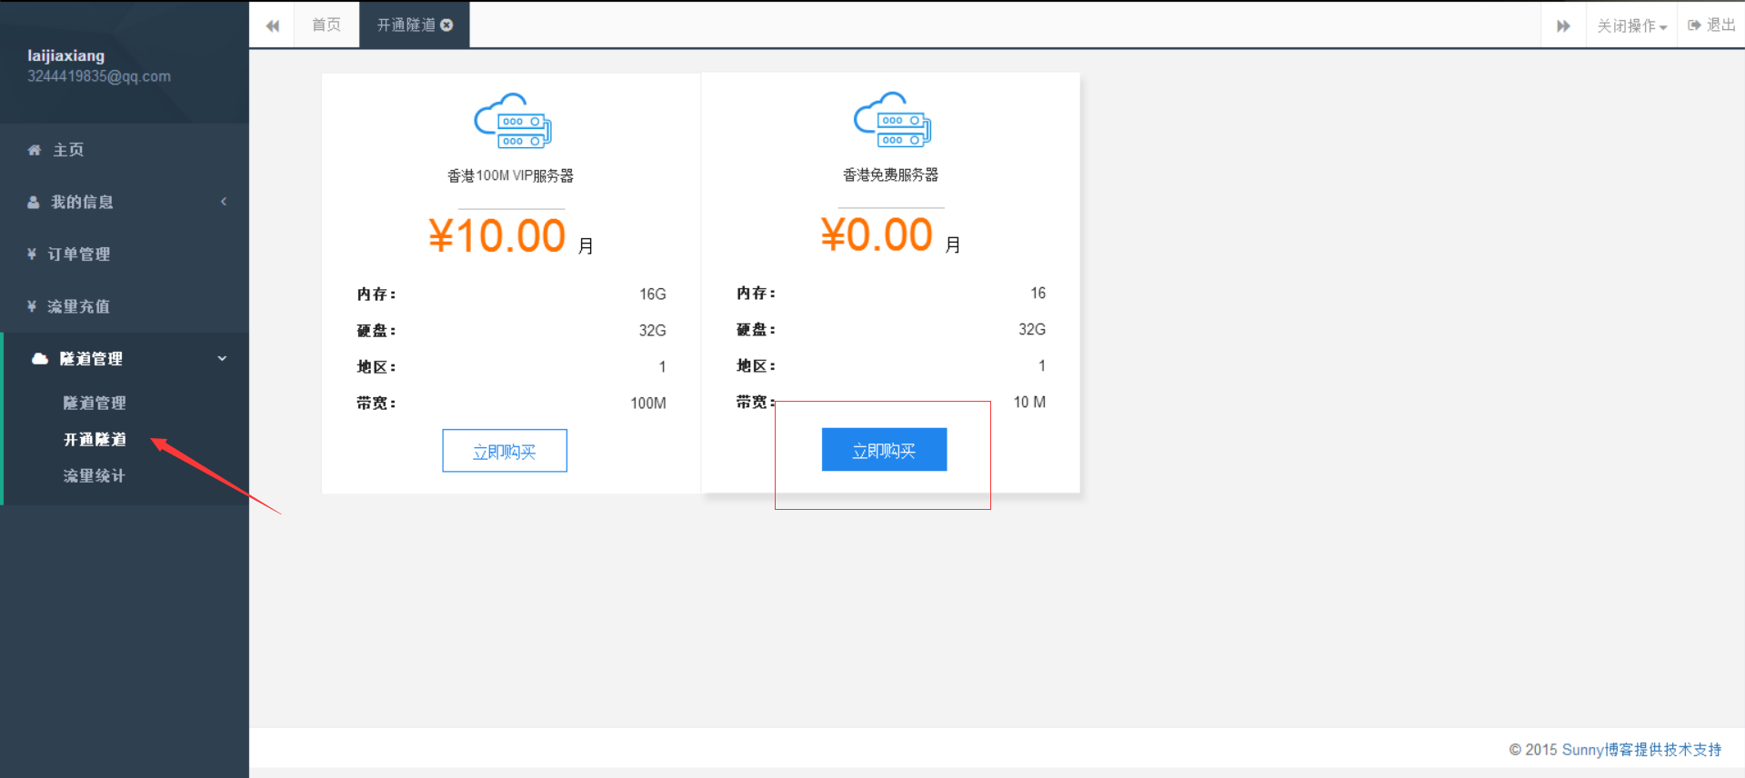Screen dimensions: 1745x778
Task: Open the 隧道管理 submenu item
Action: click(x=95, y=403)
